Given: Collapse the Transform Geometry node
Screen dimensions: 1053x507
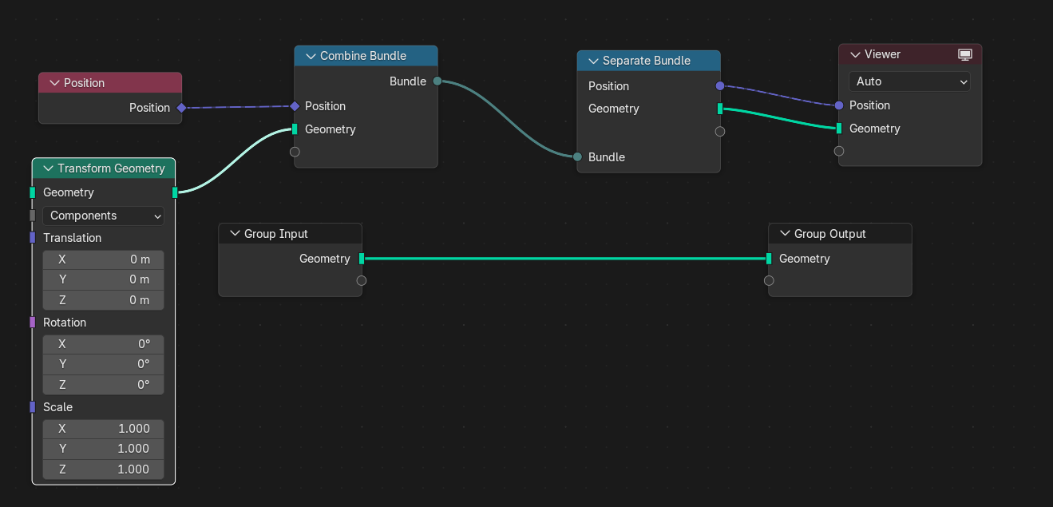Looking at the screenshot, I should pyautogui.click(x=48, y=168).
